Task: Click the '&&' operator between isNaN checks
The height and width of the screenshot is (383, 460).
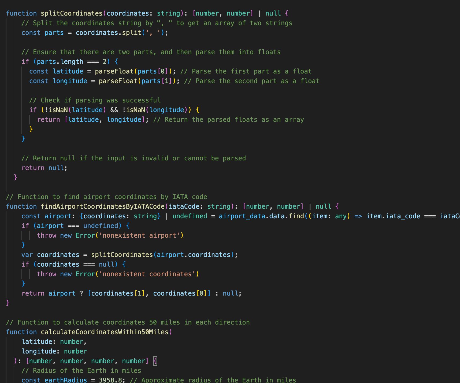Action: coord(114,110)
